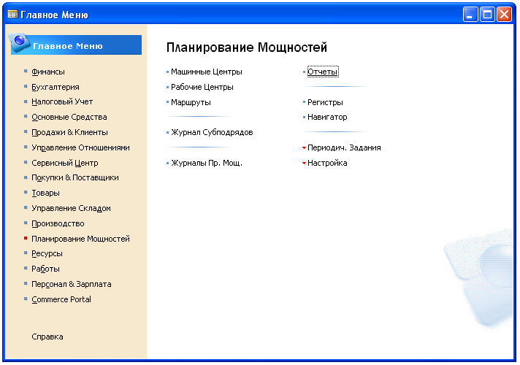Open the Маршруты link
This screenshot has width=520, height=365.
(x=191, y=102)
